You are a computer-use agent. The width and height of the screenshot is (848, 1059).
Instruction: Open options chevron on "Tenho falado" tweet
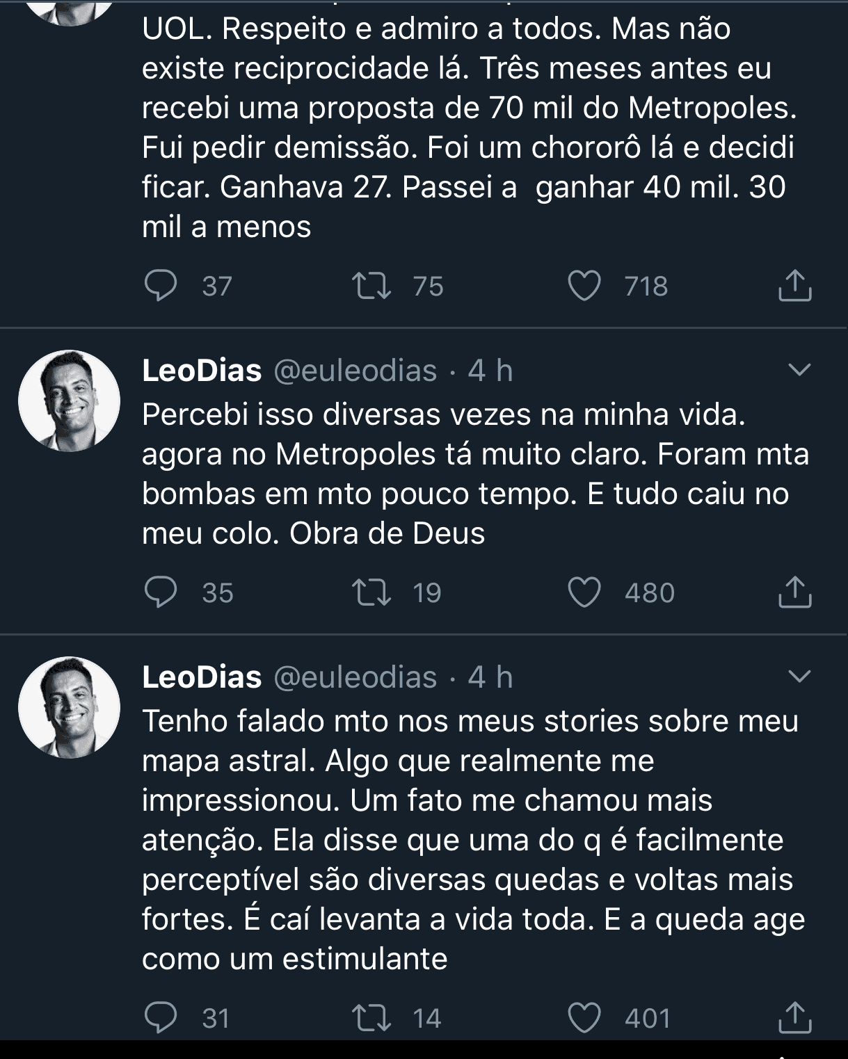point(799,676)
